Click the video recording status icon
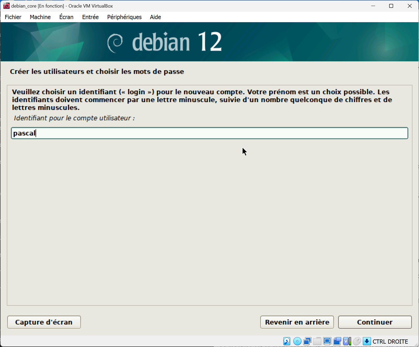Screen dimensions: 419x347 (x=337, y=341)
